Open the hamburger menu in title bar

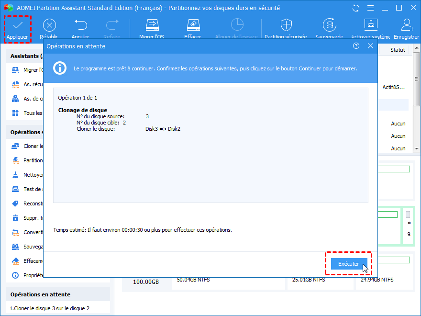pos(370,8)
